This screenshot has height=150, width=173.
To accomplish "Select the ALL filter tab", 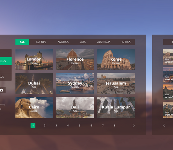I will tap(22, 42).
